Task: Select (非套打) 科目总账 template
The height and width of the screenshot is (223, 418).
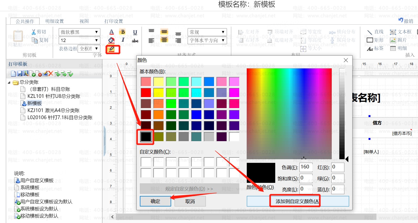Action: click(x=49, y=89)
